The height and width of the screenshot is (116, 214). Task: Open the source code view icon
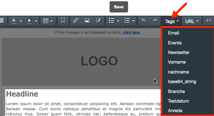tap(209, 20)
